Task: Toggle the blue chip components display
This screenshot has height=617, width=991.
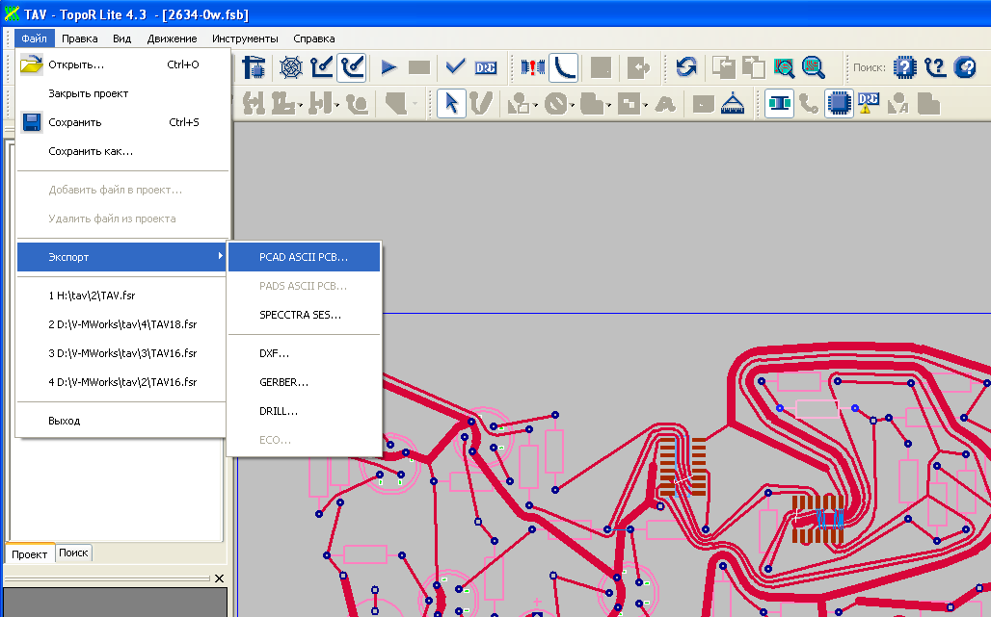Action: pyautogui.click(x=839, y=103)
